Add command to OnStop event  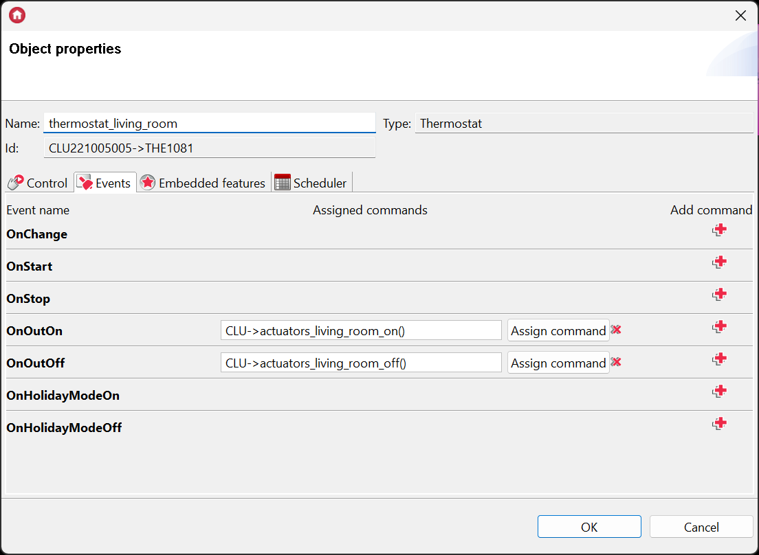pyautogui.click(x=719, y=295)
